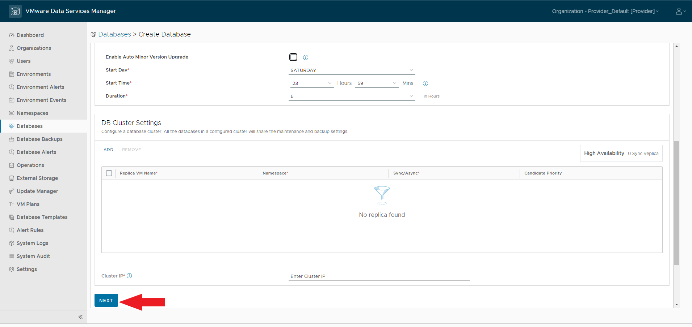Expand the Organization Provider_Default dropdown
692x327 pixels.
coord(605,11)
